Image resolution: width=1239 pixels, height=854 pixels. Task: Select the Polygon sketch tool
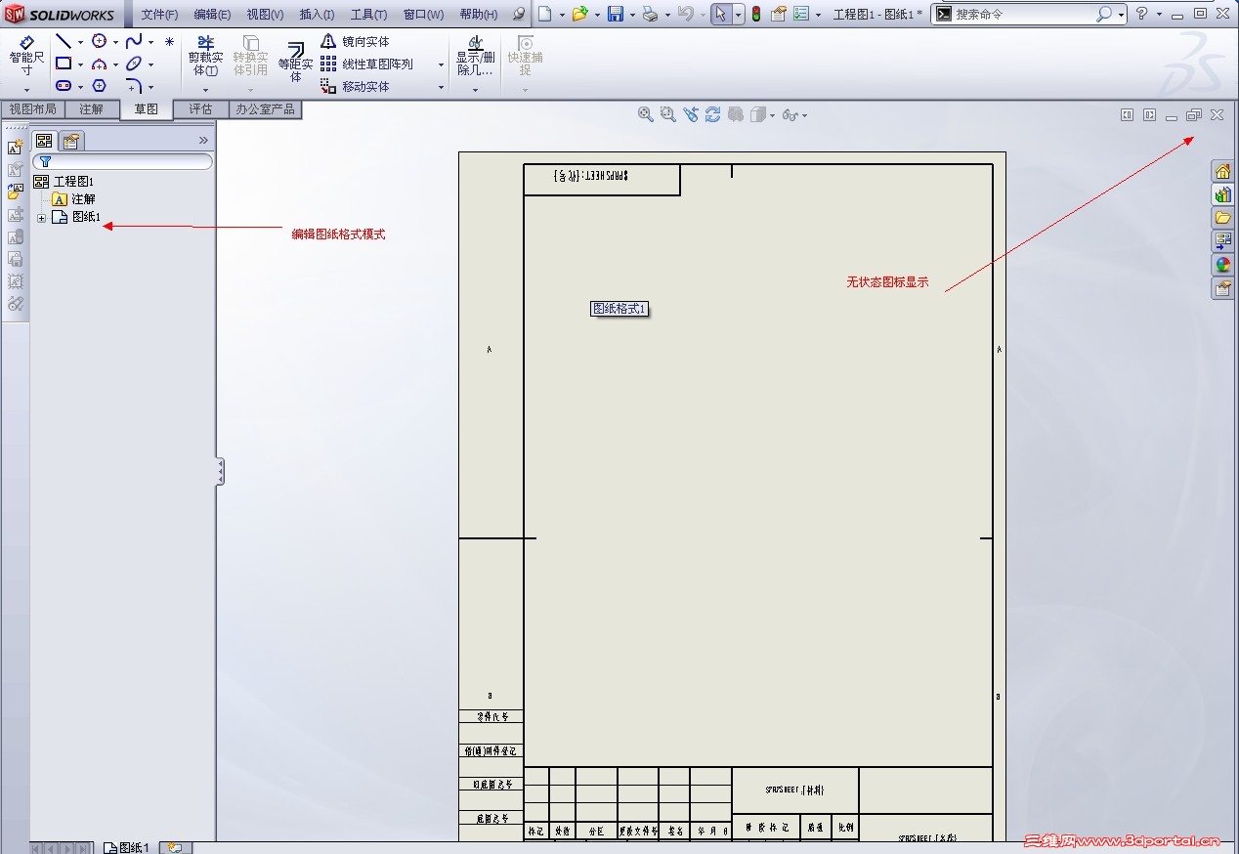click(99, 86)
